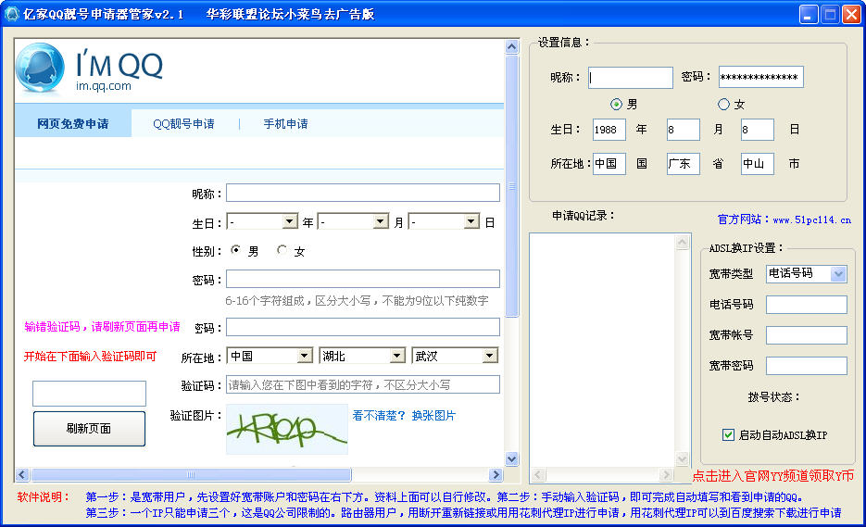Click magenta text 输错验证码，请刷新页面再申请

pyautogui.click(x=102, y=326)
